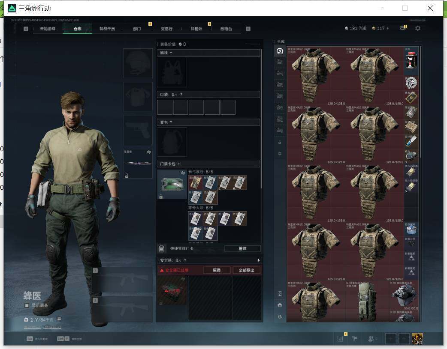This screenshot has width=447, height=349.
Task: Click the 191,768 currency balance
Action: pos(356,28)
